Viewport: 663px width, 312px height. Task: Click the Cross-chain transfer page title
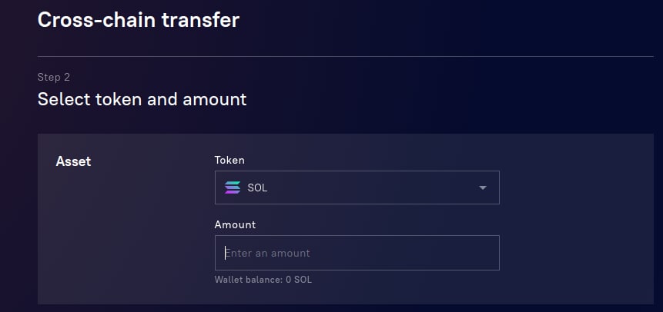[139, 20]
